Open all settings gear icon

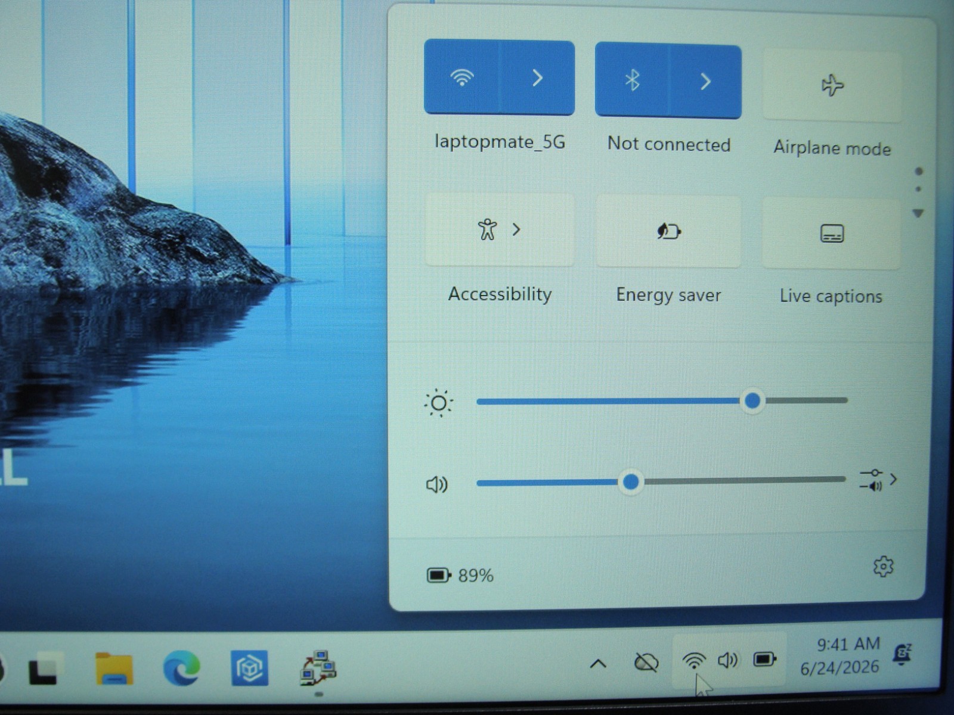pyautogui.click(x=883, y=567)
